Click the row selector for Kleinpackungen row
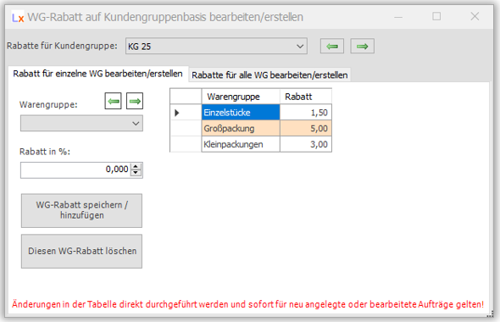Screen dimensions: 500x322 [186, 144]
